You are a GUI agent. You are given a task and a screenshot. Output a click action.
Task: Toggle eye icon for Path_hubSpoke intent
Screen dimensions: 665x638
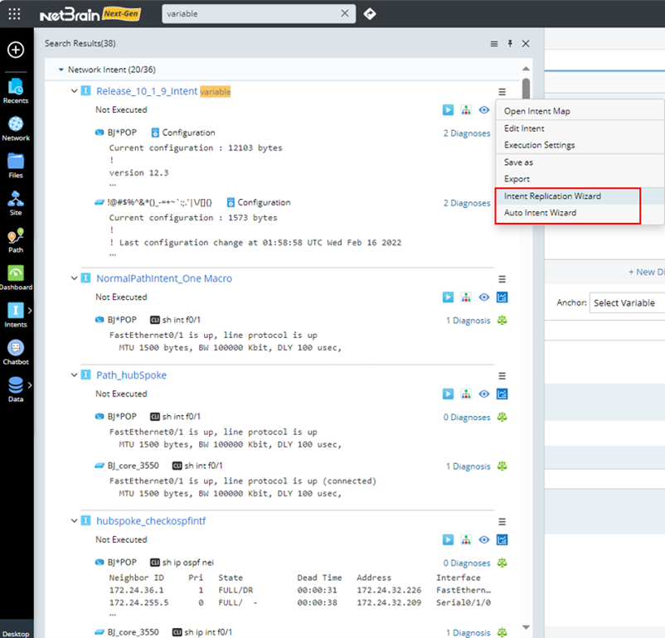pos(484,394)
